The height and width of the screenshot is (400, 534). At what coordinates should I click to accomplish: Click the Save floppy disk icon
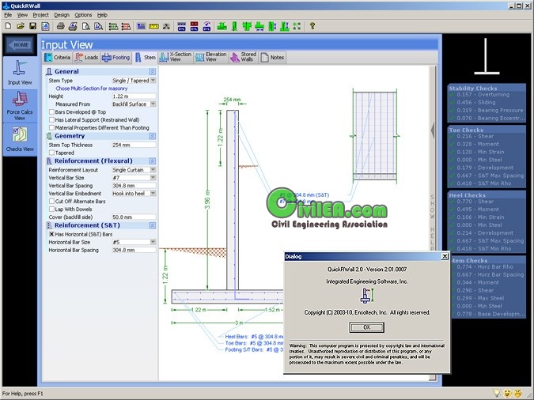[x=32, y=26]
